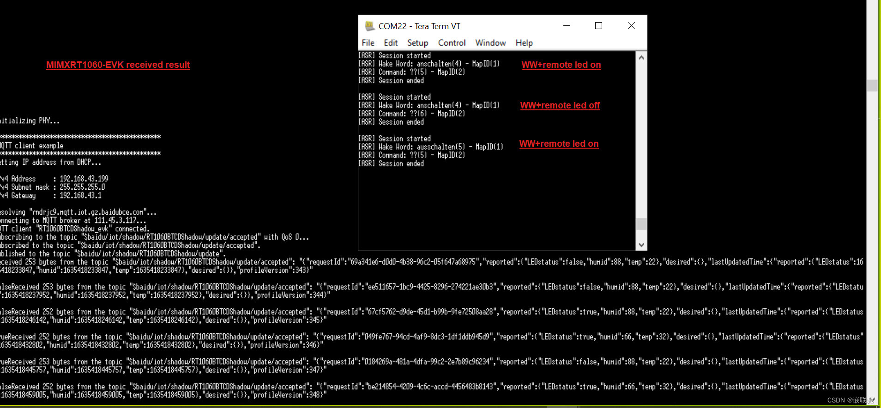Click the log line with profileVersion 343

pyautogui.click(x=432, y=266)
